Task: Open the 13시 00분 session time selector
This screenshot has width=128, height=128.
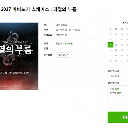Action: point(118,76)
